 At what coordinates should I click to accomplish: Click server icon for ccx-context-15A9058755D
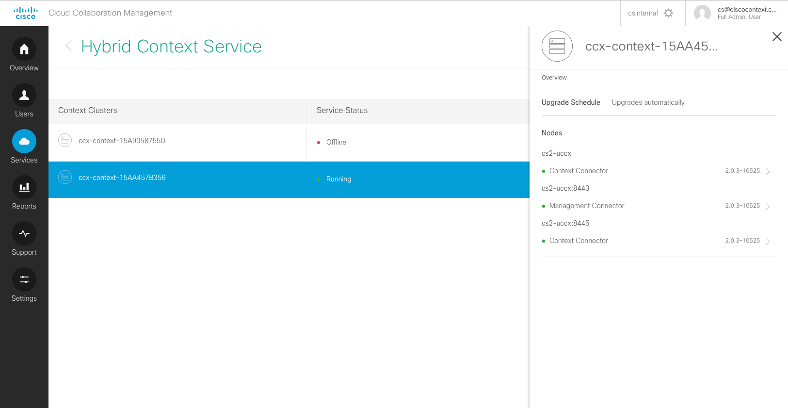point(65,140)
